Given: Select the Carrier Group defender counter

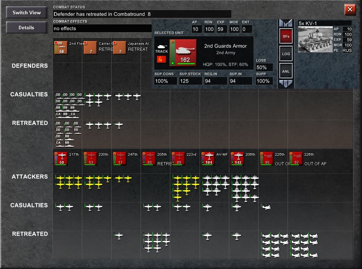Looking at the screenshot, I should coord(90,48).
